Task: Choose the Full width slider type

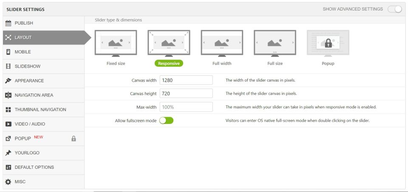Action: [x=222, y=43]
